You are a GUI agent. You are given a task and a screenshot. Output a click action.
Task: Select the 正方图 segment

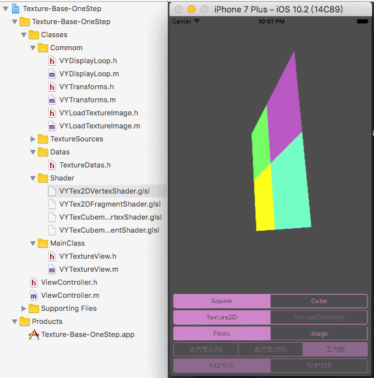(335, 349)
